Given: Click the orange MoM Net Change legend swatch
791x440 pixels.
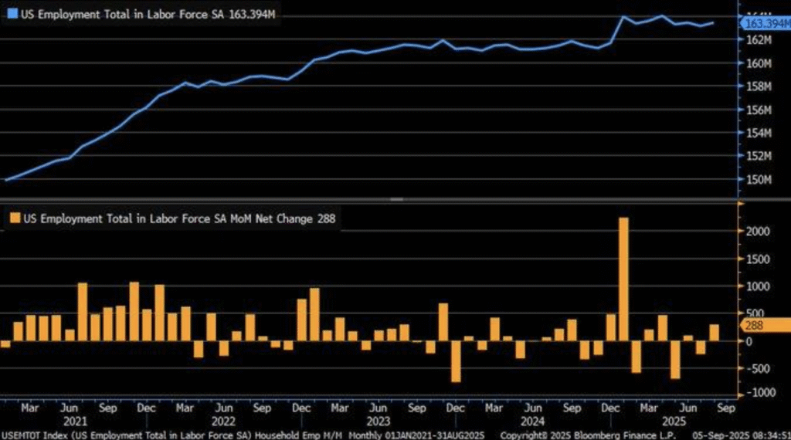Looking at the screenshot, I should tap(13, 219).
